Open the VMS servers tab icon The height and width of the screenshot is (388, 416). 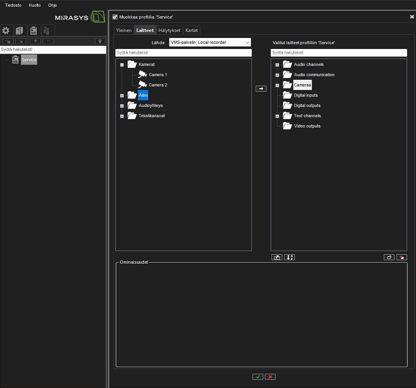[x=19, y=31]
